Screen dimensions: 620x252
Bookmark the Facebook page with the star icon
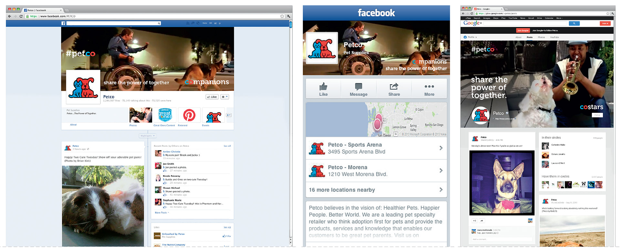(x=282, y=16)
